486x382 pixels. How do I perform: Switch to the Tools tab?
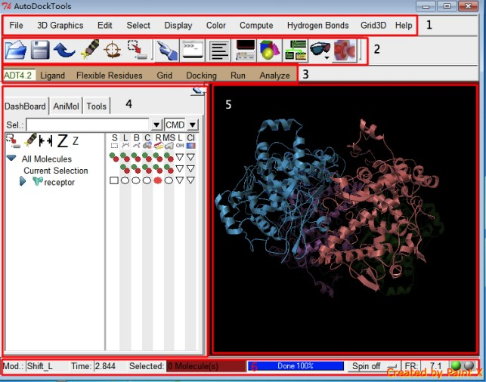pos(97,106)
